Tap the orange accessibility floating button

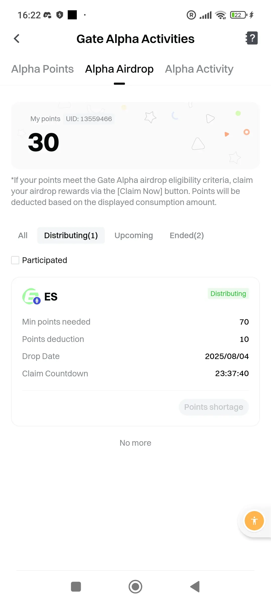(x=254, y=521)
